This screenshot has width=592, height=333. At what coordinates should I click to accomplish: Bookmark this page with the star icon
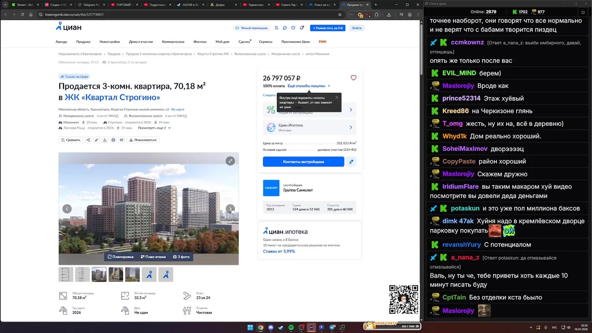click(x=340, y=14)
